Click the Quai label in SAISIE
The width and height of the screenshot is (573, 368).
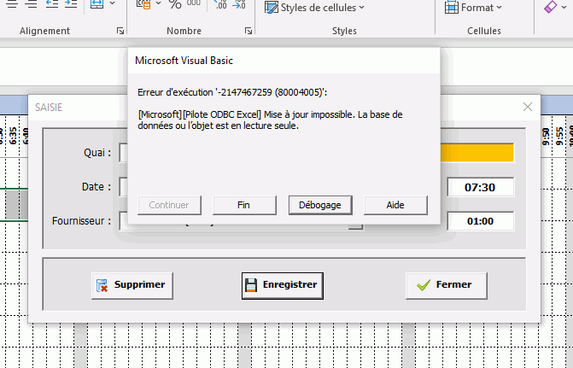click(97, 152)
